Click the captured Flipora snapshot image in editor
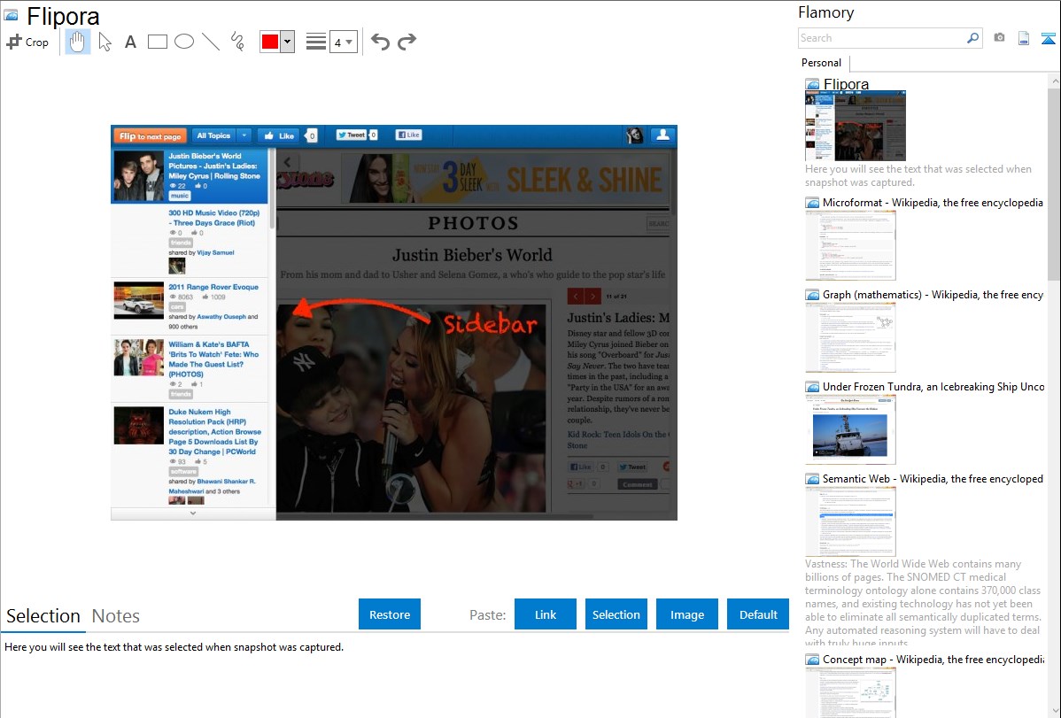The height and width of the screenshot is (718, 1061). point(394,322)
